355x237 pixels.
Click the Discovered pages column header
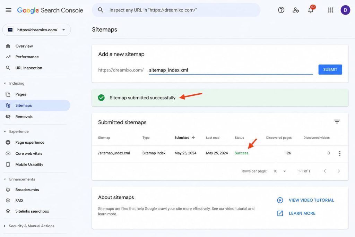(279, 138)
